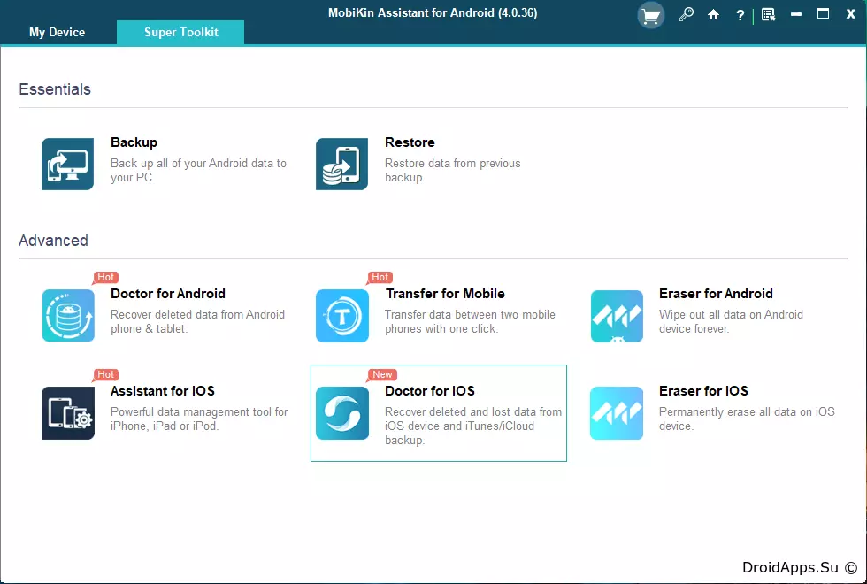The width and height of the screenshot is (867, 584).
Task: Launch Transfer for Mobile icon
Action: coord(342,315)
